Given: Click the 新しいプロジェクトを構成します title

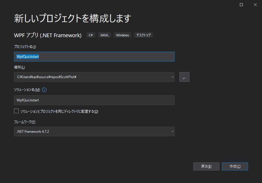Looking at the screenshot, I should [x=72, y=18].
